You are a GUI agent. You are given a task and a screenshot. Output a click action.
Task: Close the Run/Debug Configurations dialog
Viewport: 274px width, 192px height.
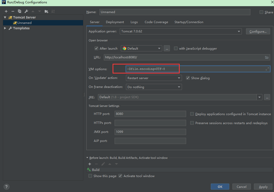(x=272, y=2)
